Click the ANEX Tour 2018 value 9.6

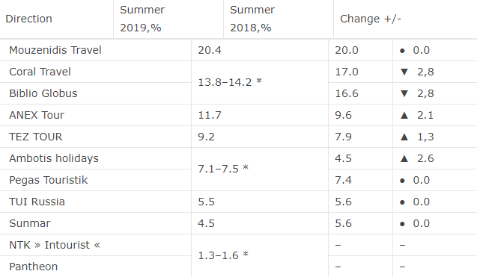343,115
